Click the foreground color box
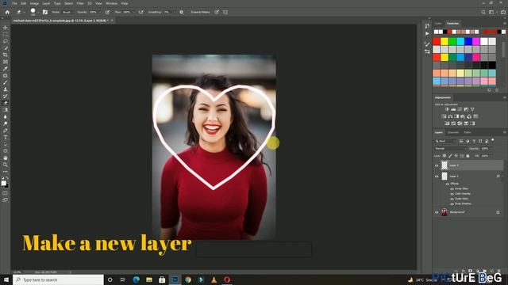The height and width of the screenshot is (285, 508). point(3,183)
